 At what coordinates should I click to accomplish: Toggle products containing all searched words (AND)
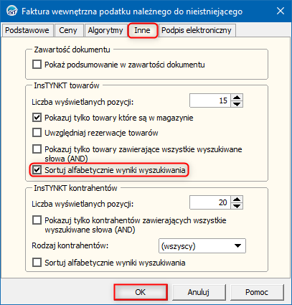37,149
